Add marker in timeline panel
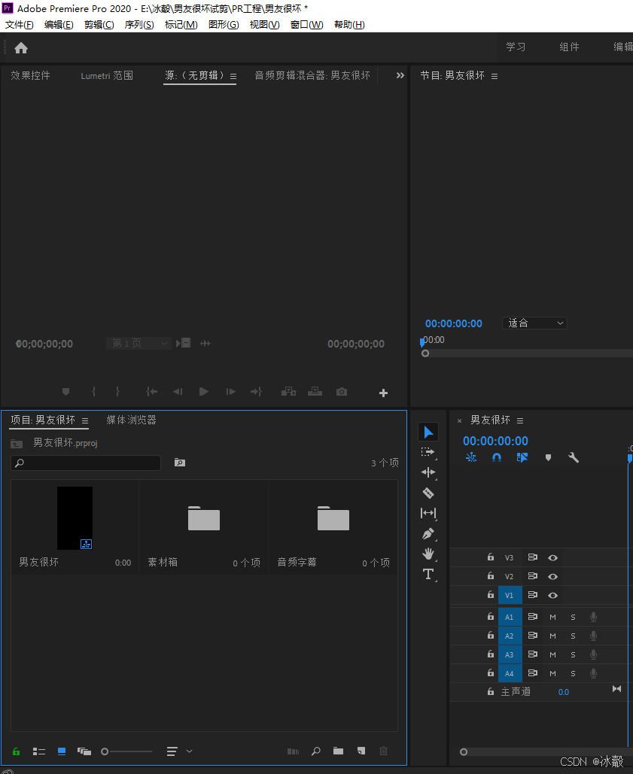Viewport: 633px width, 774px height. pyautogui.click(x=548, y=457)
